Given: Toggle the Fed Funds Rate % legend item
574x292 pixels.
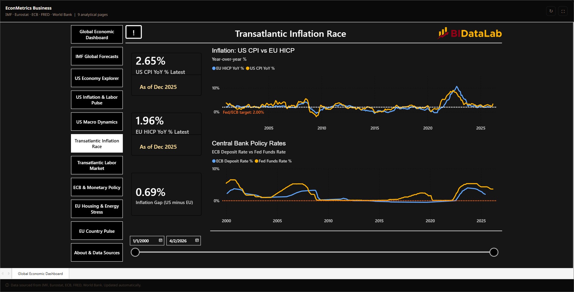Looking at the screenshot, I should tap(273, 161).
